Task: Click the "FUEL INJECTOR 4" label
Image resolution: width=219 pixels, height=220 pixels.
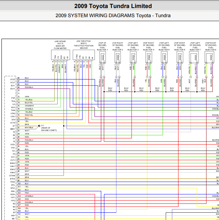Action: pyautogui.click(x=149, y=49)
